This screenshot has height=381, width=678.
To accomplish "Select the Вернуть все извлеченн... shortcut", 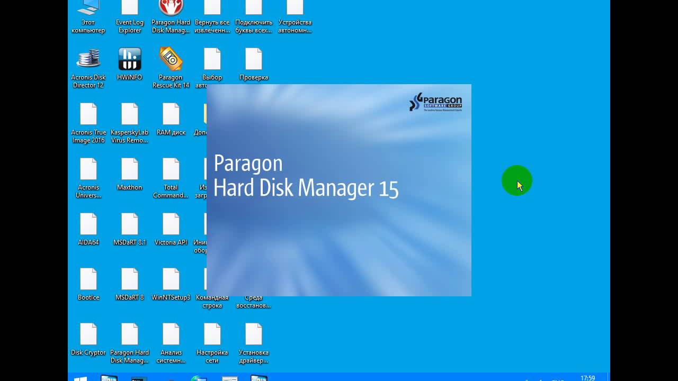I will pyautogui.click(x=212, y=17).
